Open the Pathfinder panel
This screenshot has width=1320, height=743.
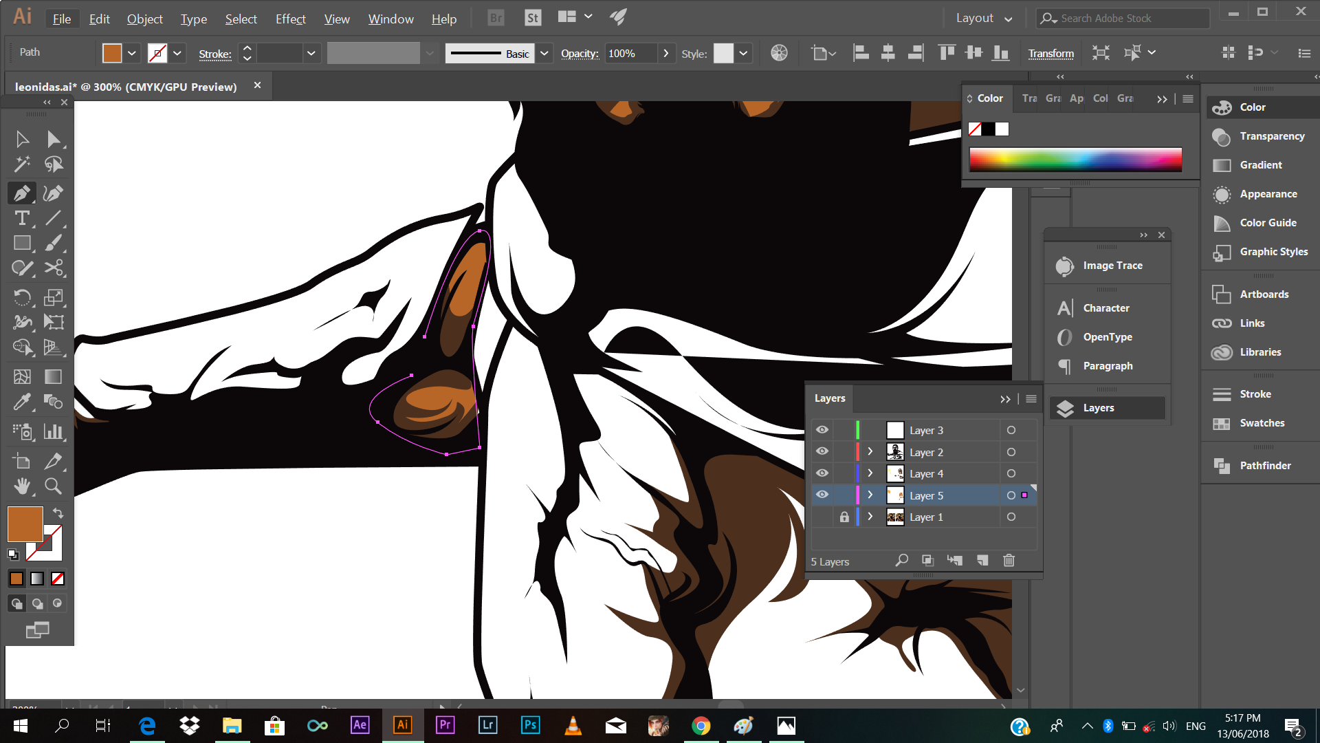pyautogui.click(x=1265, y=466)
